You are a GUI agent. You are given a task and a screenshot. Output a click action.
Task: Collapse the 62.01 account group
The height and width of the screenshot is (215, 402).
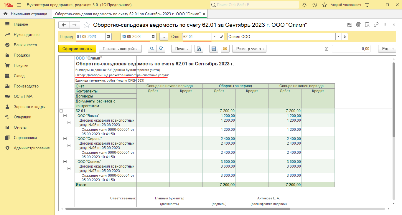coord(61,111)
